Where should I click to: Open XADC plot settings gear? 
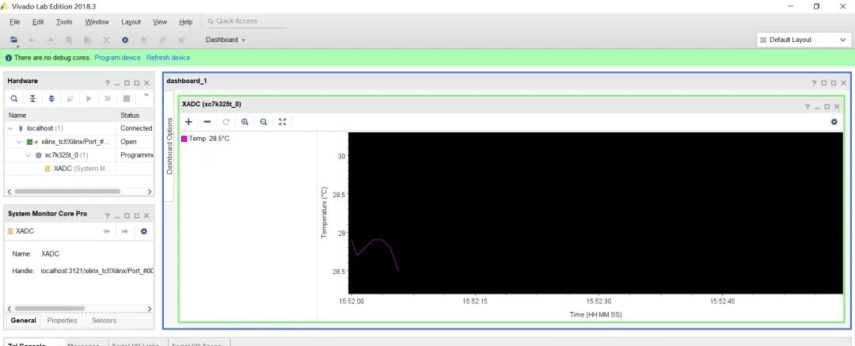[834, 122]
